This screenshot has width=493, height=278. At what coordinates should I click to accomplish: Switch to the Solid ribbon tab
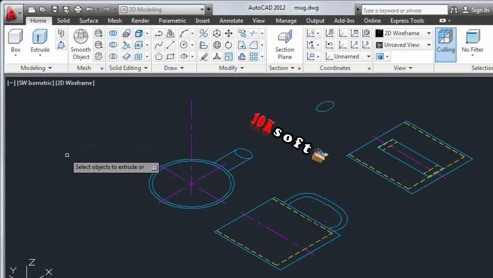[x=63, y=21]
